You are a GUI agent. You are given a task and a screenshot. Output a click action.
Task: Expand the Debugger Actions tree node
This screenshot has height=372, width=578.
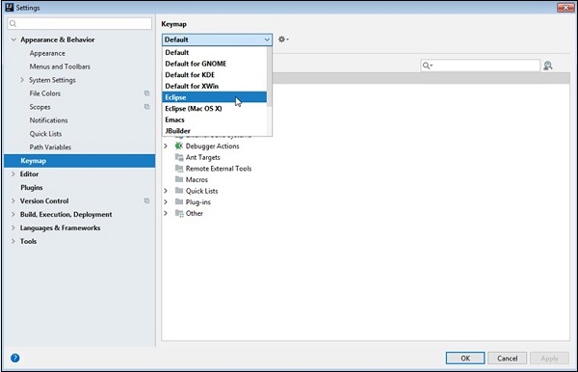coord(166,146)
